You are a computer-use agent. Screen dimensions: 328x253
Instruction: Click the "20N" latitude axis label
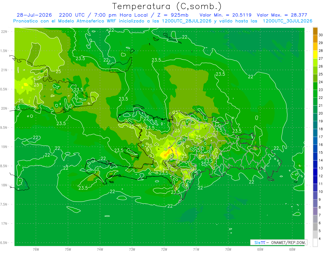(4, 108)
